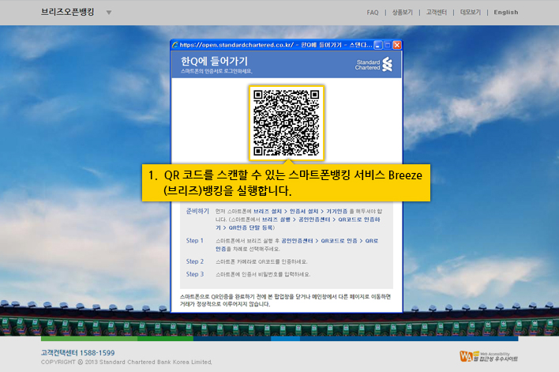559x372 pixels.
Task: Maximize the 한Q에 들어가기 popup window
Action: click(388, 45)
